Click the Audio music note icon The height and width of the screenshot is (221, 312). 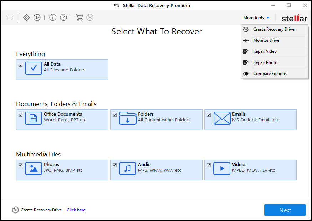coord(128,169)
